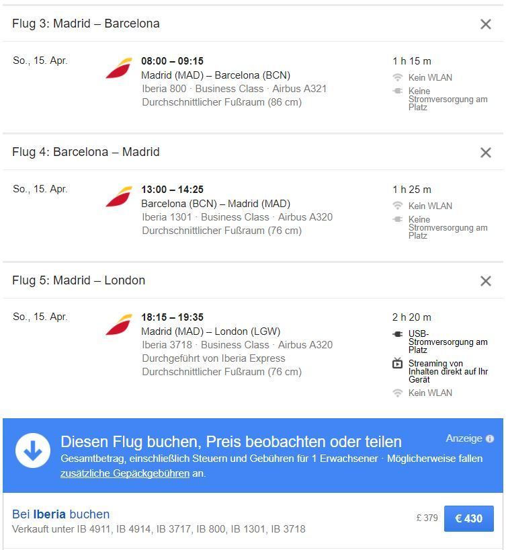Click the streaming TV icon
This screenshot has height=550, width=506.
pos(398,364)
